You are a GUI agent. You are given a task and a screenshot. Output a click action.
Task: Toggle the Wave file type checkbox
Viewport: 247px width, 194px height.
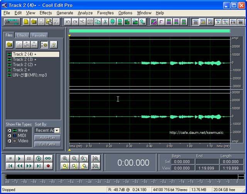tap(9, 130)
